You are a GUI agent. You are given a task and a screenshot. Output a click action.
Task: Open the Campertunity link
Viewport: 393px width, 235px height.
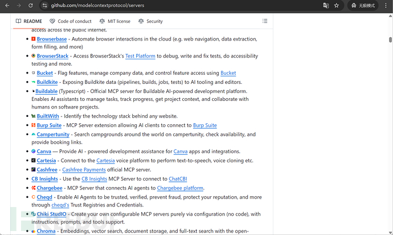[53, 134]
